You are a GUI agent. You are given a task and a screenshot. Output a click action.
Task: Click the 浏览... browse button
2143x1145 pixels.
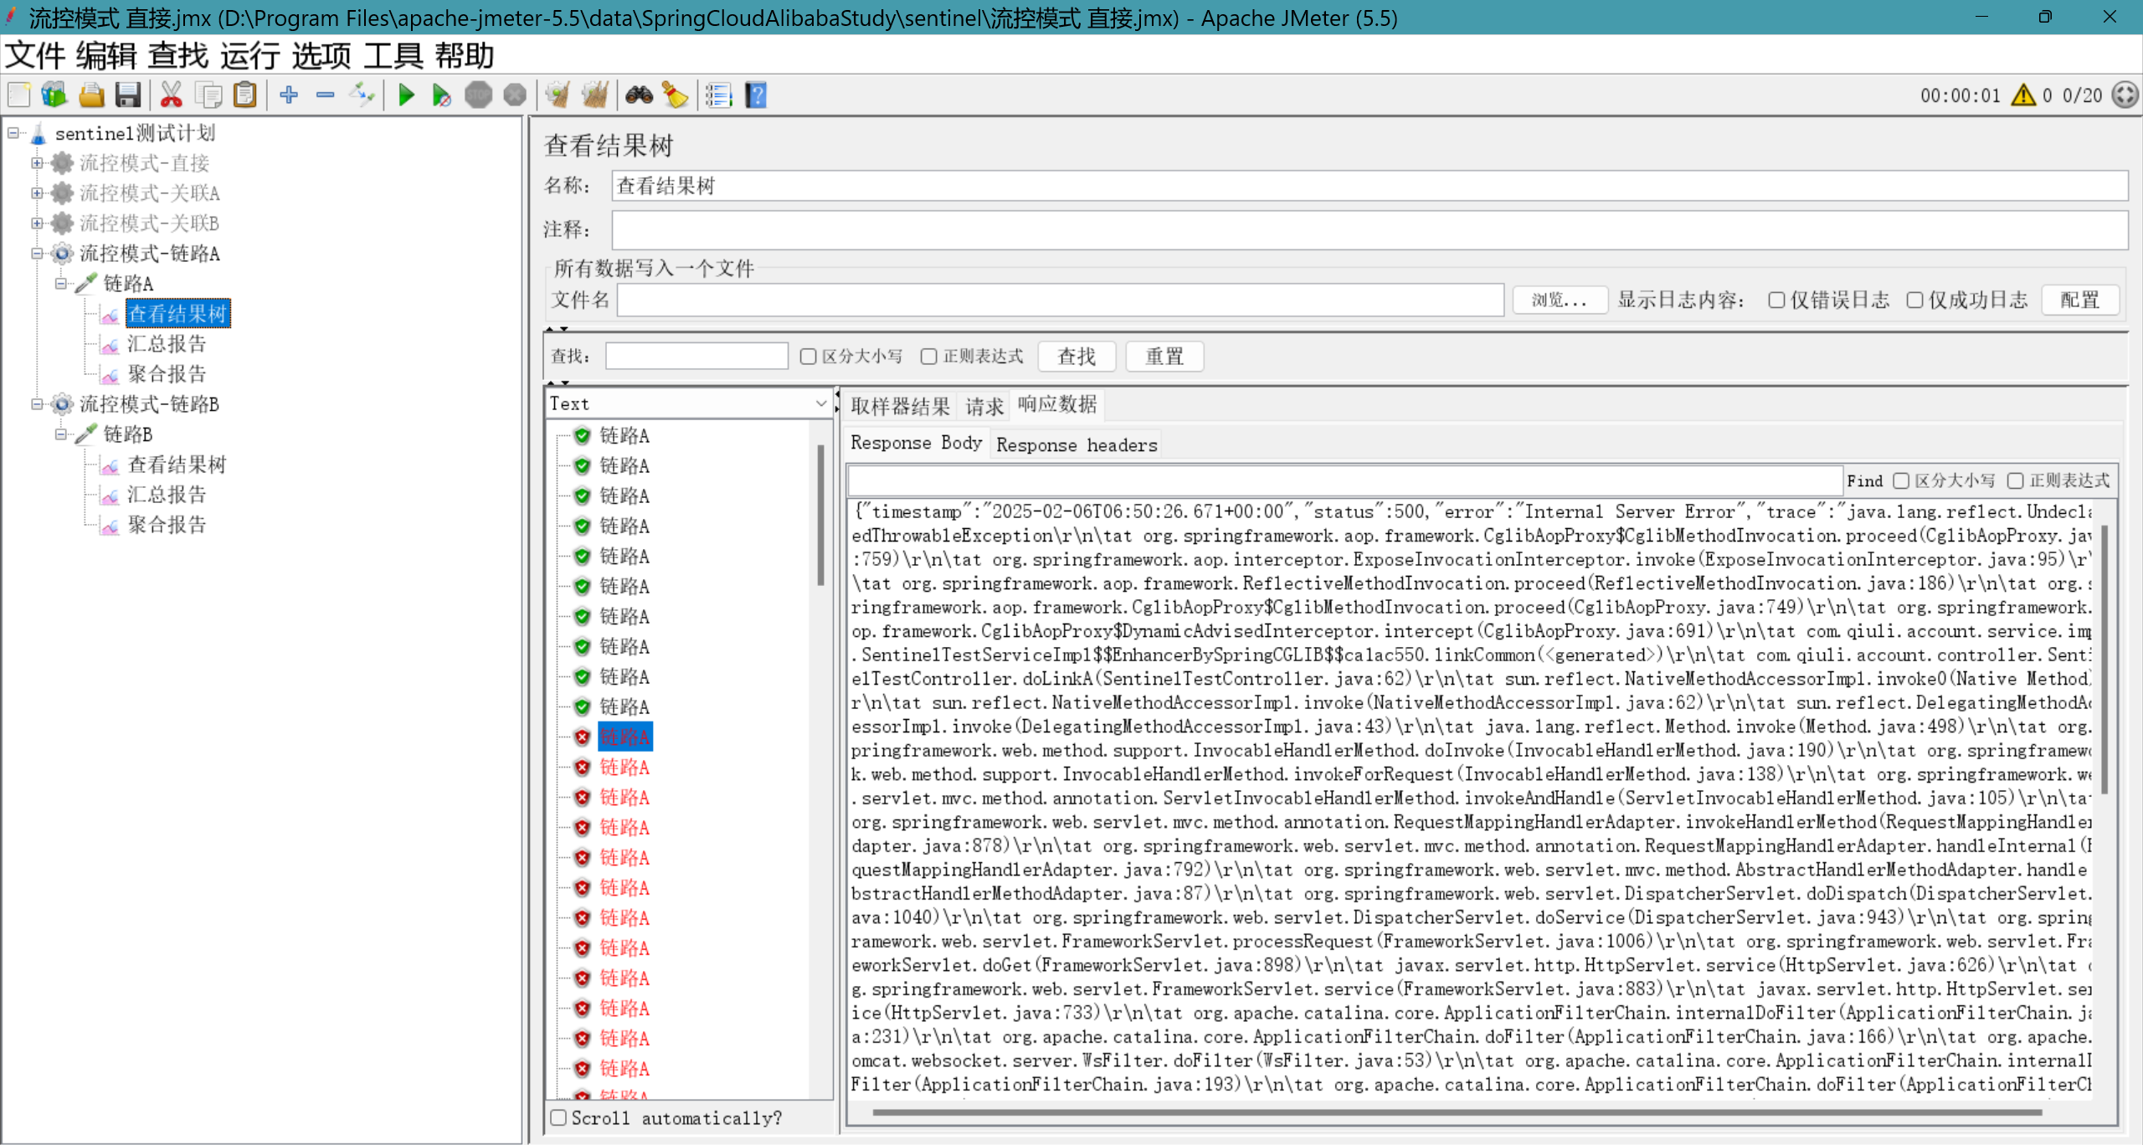[1559, 300]
